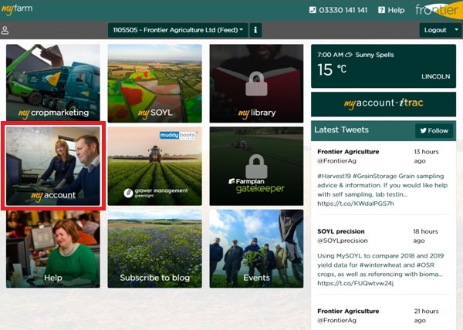The height and width of the screenshot is (330, 463).
Task: Click the muddy boots logo
Action: click(x=178, y=136)
